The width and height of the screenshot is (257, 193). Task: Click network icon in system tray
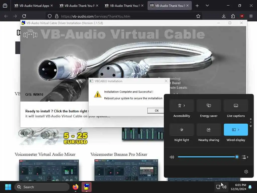click(x=218, y=187)
